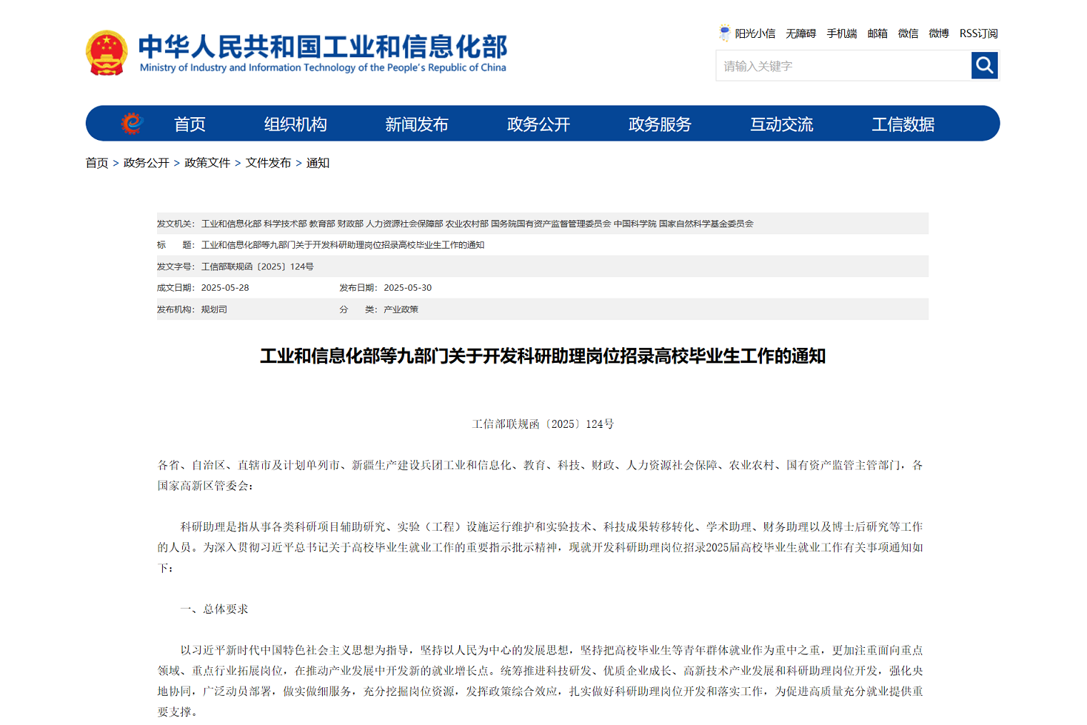The height and width of the screenshot is (725, 1087).
Task: Open 政务服务 from navigation bar
Action: coord(660,124)
